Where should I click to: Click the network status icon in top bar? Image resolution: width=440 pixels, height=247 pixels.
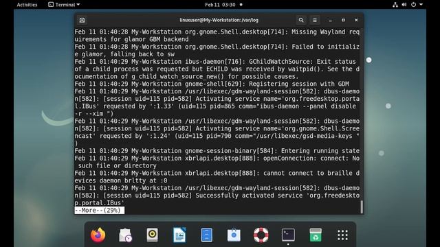coord(395,5)
